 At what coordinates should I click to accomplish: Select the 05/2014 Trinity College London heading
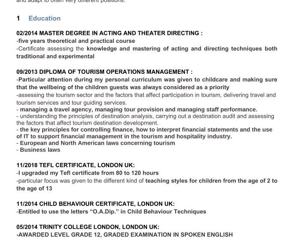(x=88, y=227)
